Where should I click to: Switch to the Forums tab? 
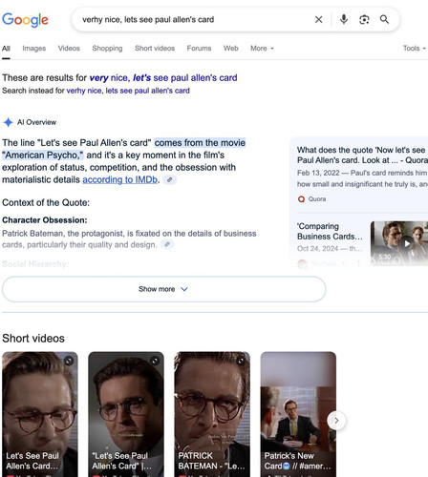199,49
